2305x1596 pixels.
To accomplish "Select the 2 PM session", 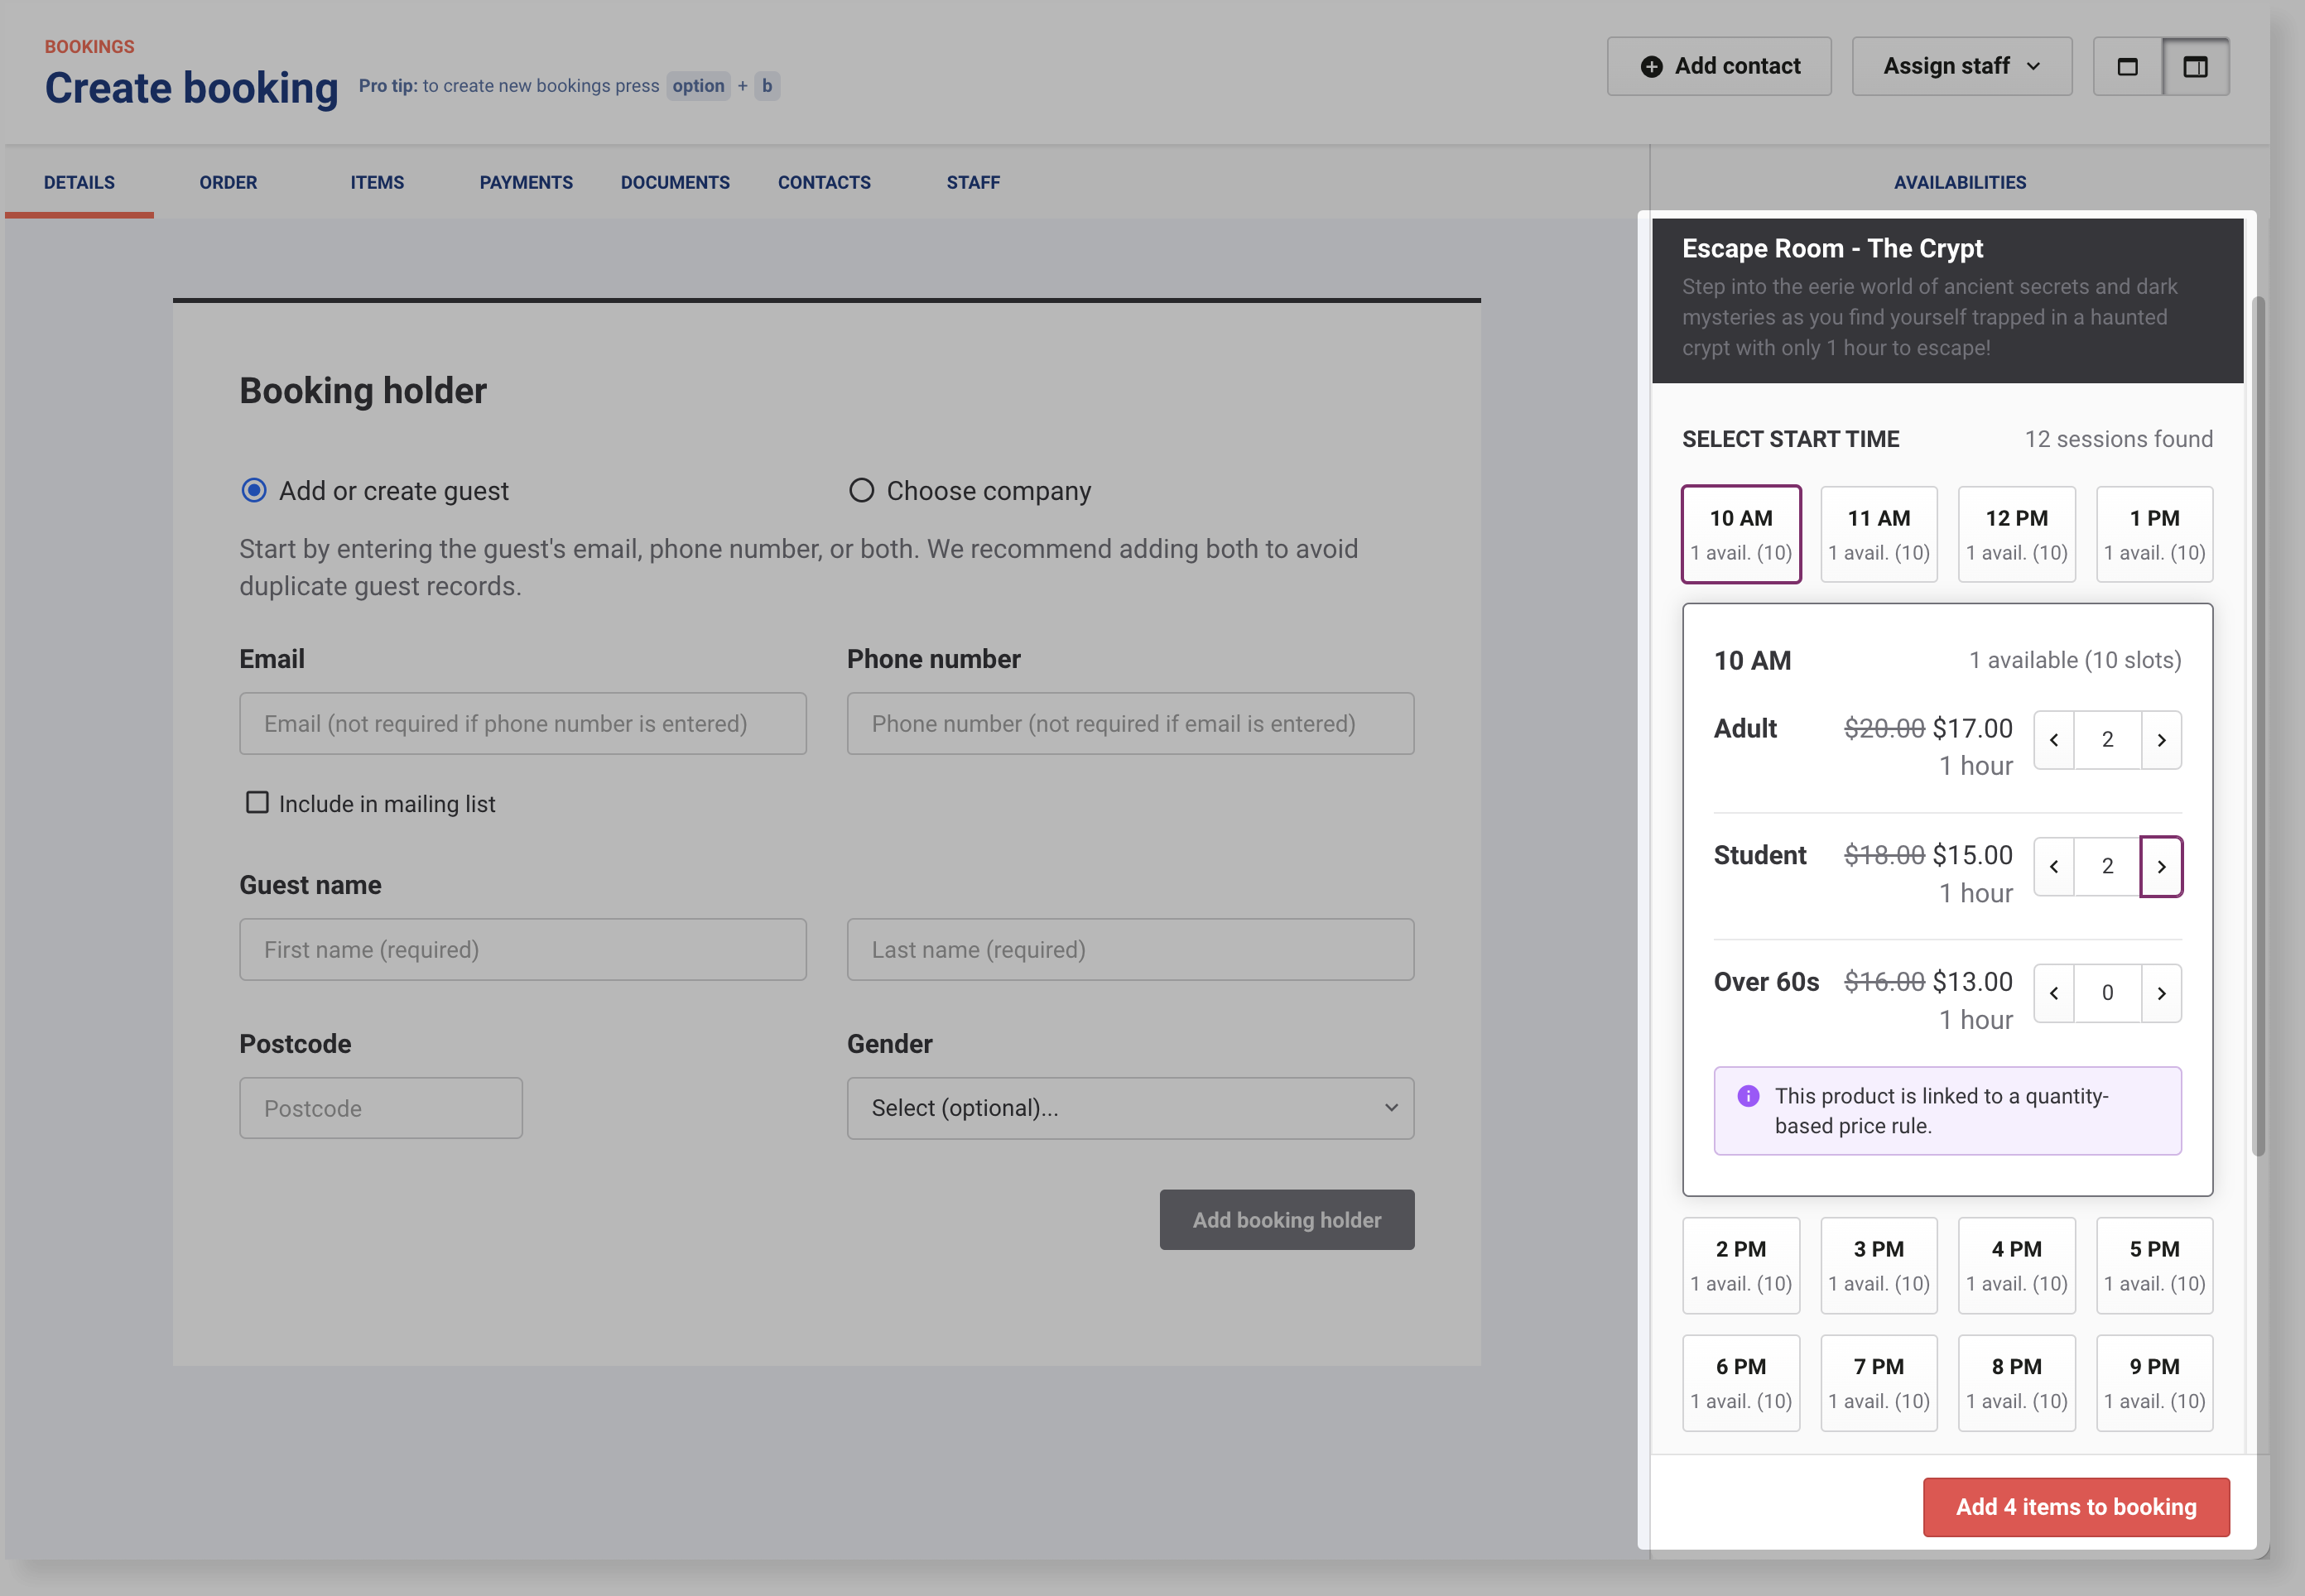I will click(x=1741, y=1265).
